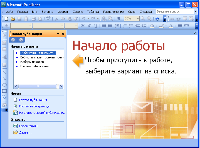Open the recent file Публикация1
The height and width of the screenshot is (148, 200).
coord(28,126)
